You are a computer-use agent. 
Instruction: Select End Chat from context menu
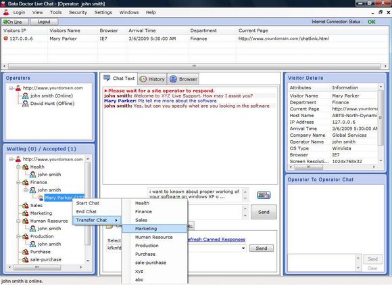tap(87, 212)
